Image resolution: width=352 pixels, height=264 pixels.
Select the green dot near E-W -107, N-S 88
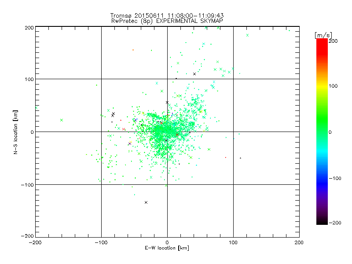pos(96,85)
